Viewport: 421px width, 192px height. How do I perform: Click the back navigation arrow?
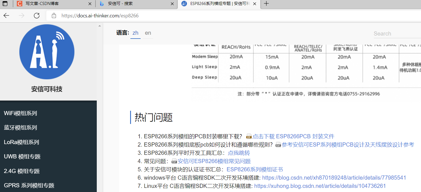pos(6,16)
